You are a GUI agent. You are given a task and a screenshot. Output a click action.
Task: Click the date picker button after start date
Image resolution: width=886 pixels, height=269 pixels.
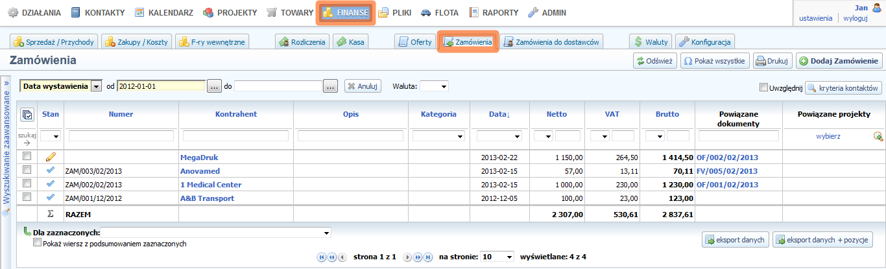pos(215,86)
